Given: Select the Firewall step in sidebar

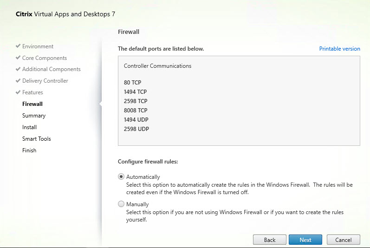Looking at the screenshot, I should pyautogui.click(x=32, y=104).
